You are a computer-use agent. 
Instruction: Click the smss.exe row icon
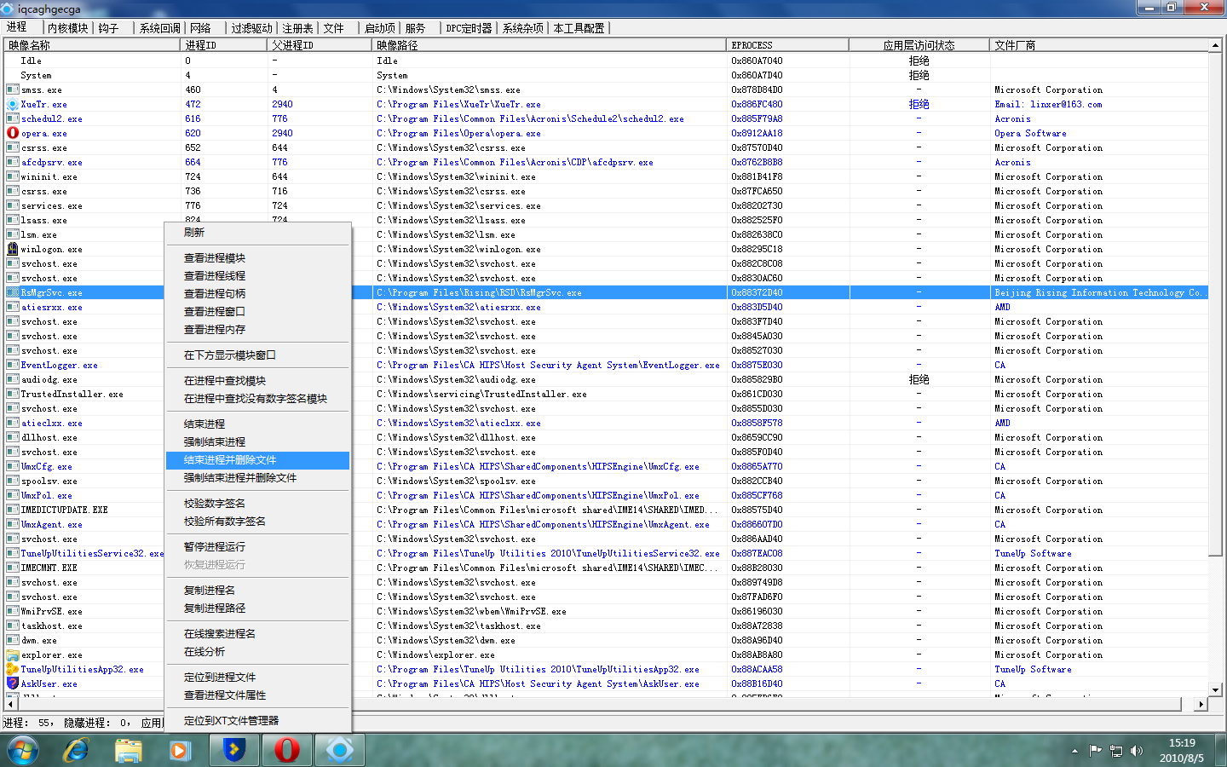click(13, 90)
